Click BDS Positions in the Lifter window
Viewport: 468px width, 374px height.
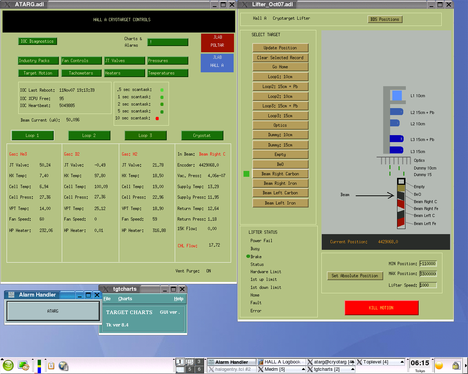pos(385,19)
